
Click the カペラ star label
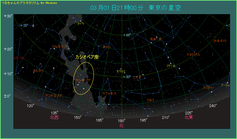[x=81, y=23]
